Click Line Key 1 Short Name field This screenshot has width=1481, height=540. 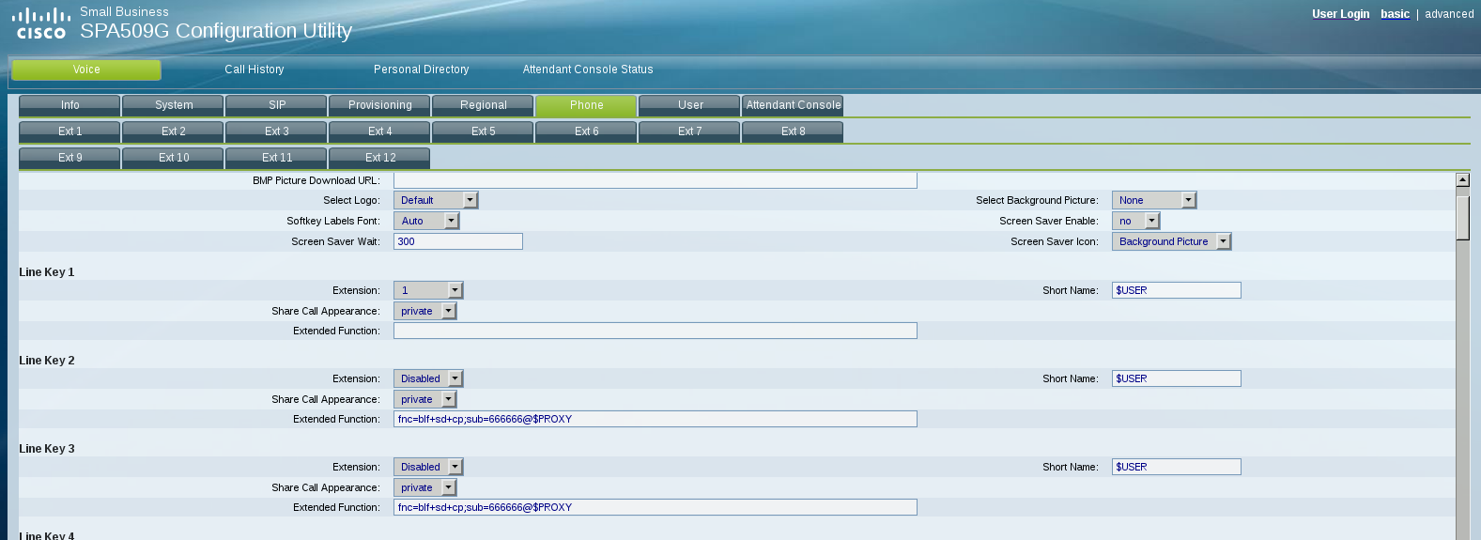(1176, 290)
